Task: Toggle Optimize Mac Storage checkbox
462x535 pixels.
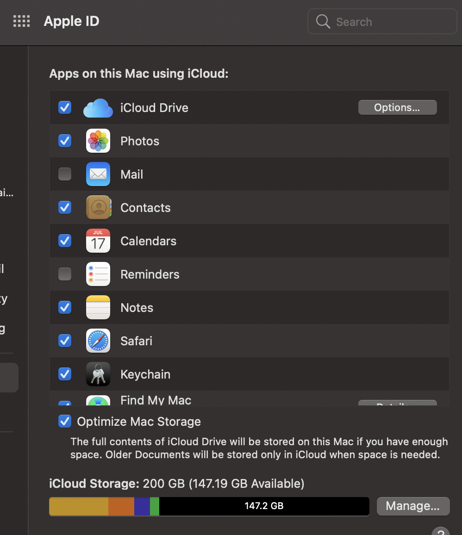Action: [x=65, y=421]
